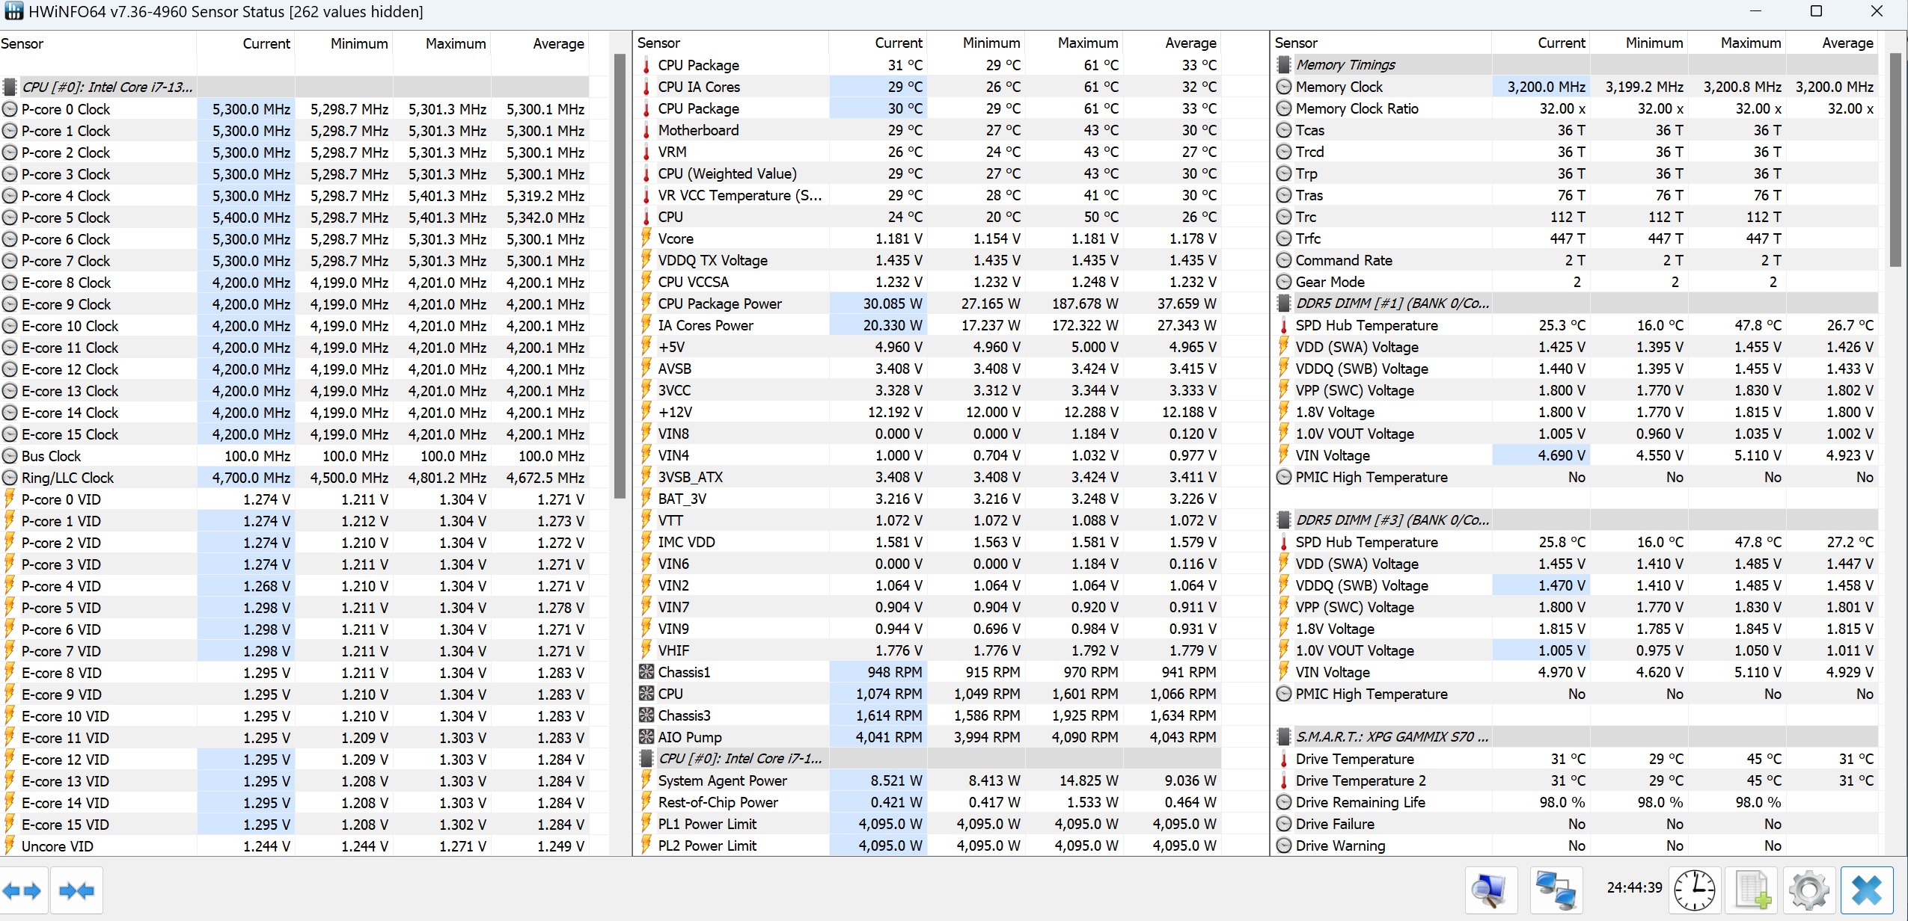Click the Memory Clock sensor icon
Image resolution: width=1908 pixels, height=921 pixels.
(x=1284, y=87)
